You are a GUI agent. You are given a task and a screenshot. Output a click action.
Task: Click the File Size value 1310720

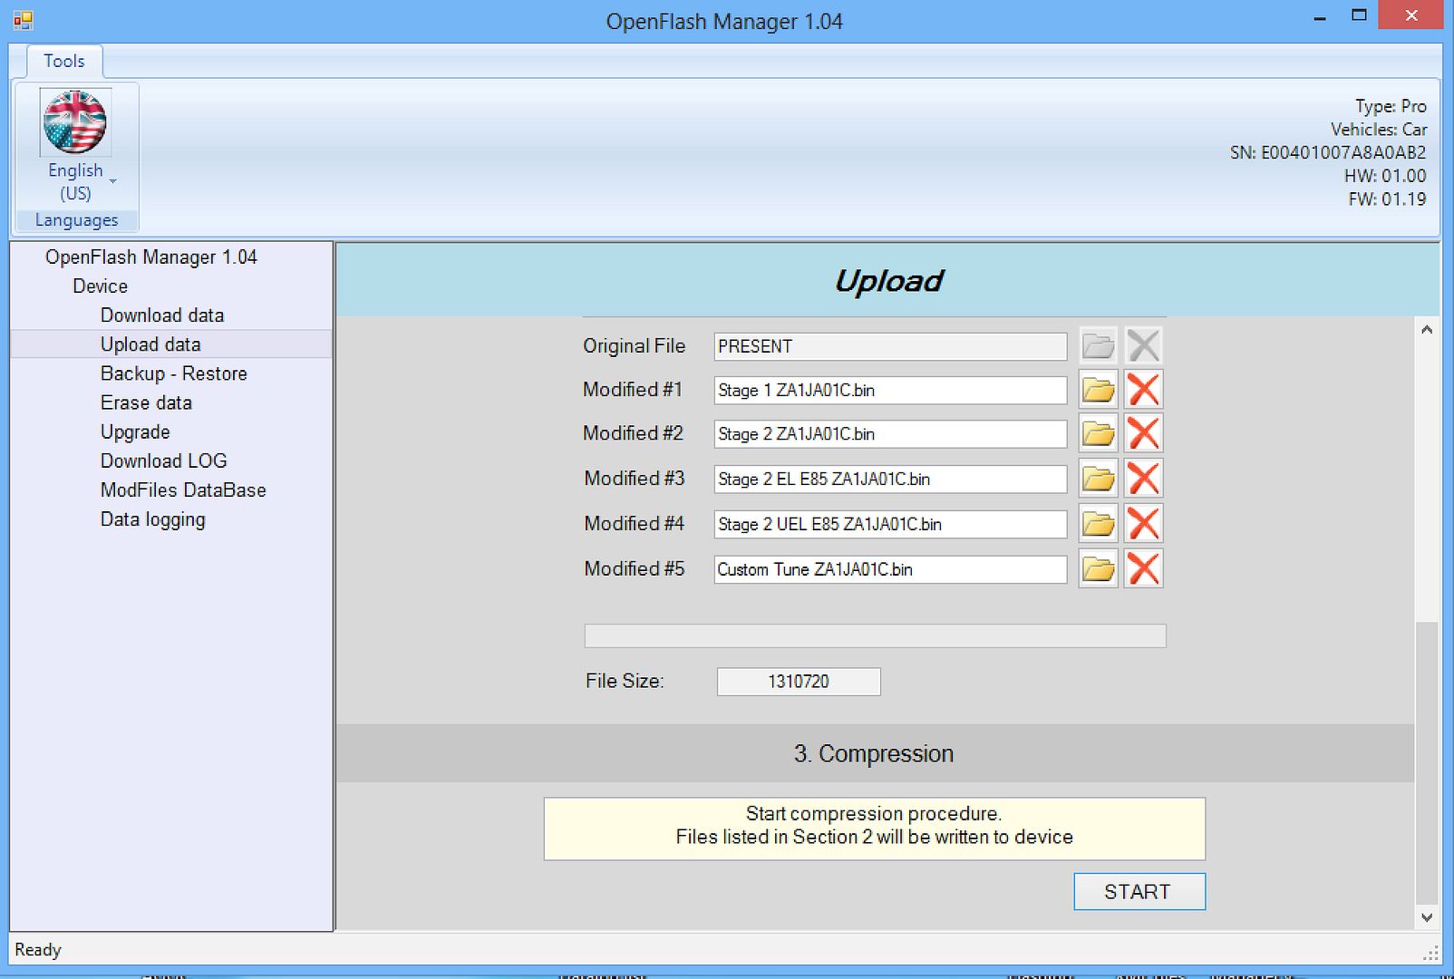tap(799, 682)
